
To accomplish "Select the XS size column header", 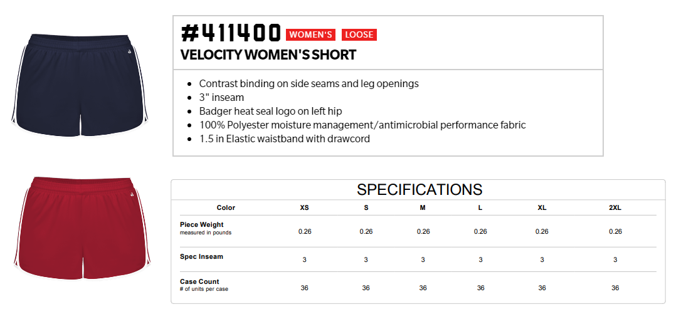I will click(x=305, y=208).
